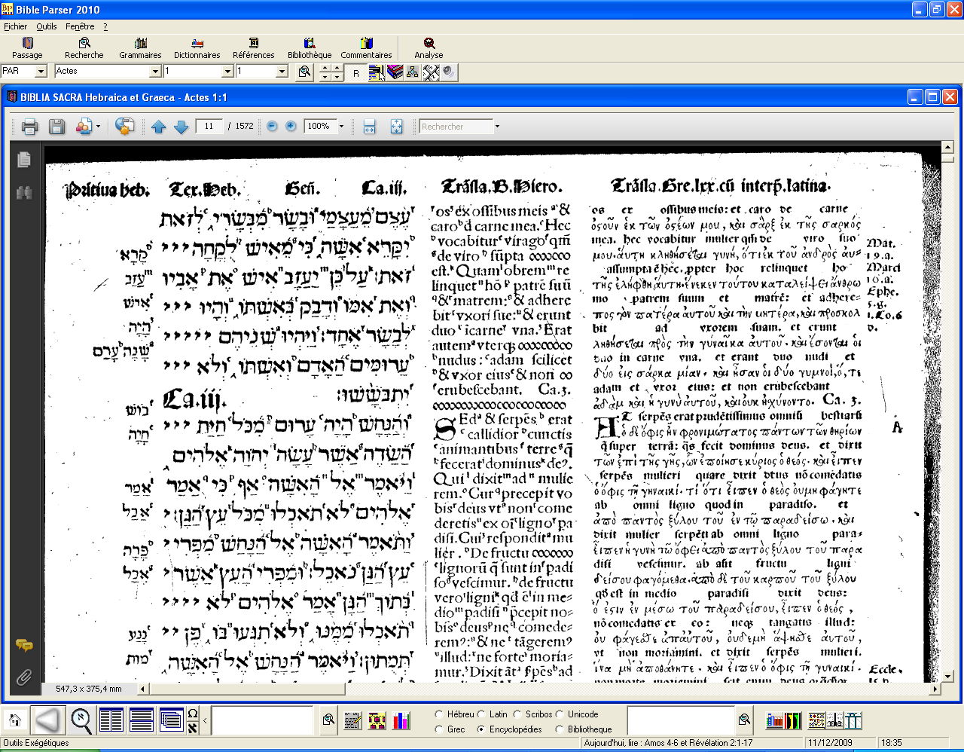Click the crossed tools icon in the navigation bar
Viewport: 964px width, 752px height.
[431, 72]
